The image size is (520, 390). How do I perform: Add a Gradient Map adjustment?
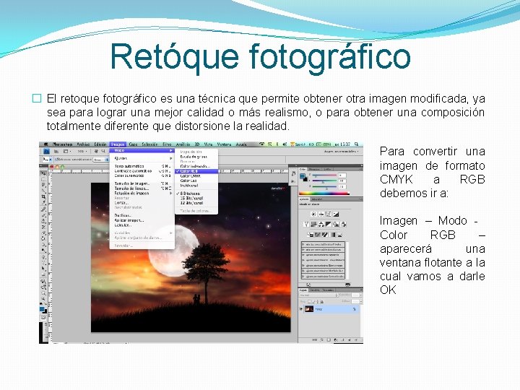(x=333, y=235)
